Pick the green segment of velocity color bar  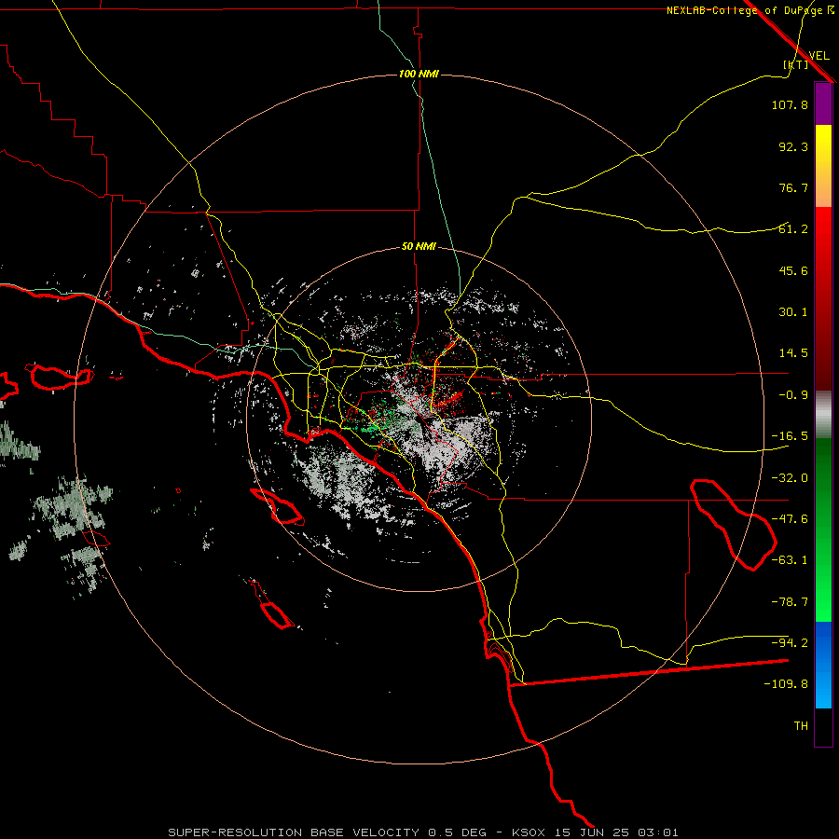823,530
